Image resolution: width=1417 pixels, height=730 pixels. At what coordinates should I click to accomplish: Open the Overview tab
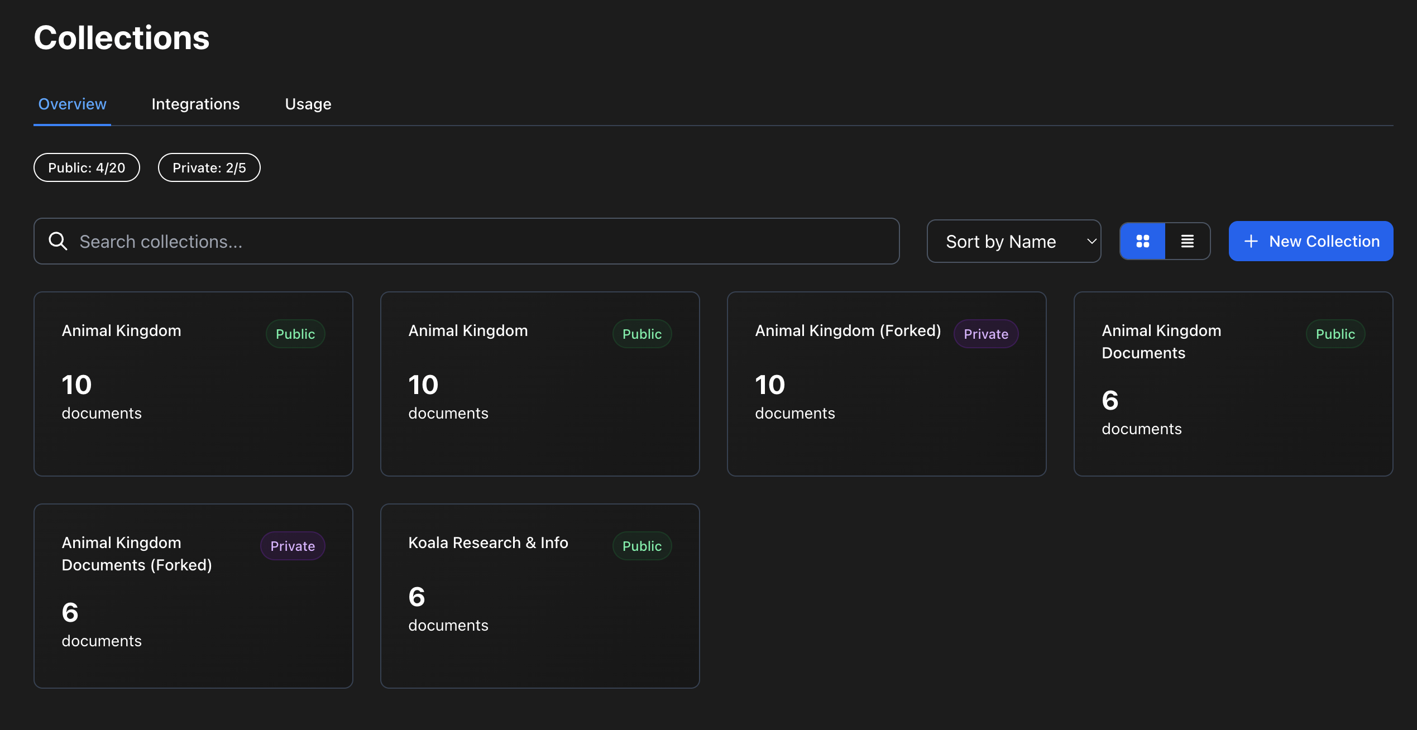[72, 104]
